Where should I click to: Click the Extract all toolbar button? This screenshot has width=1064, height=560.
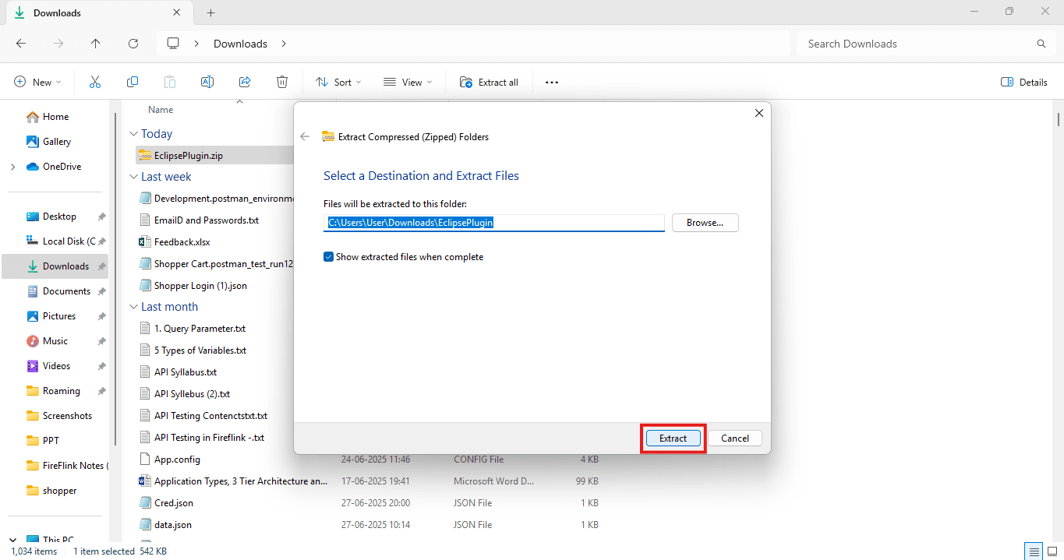click(x=490, y=82)
